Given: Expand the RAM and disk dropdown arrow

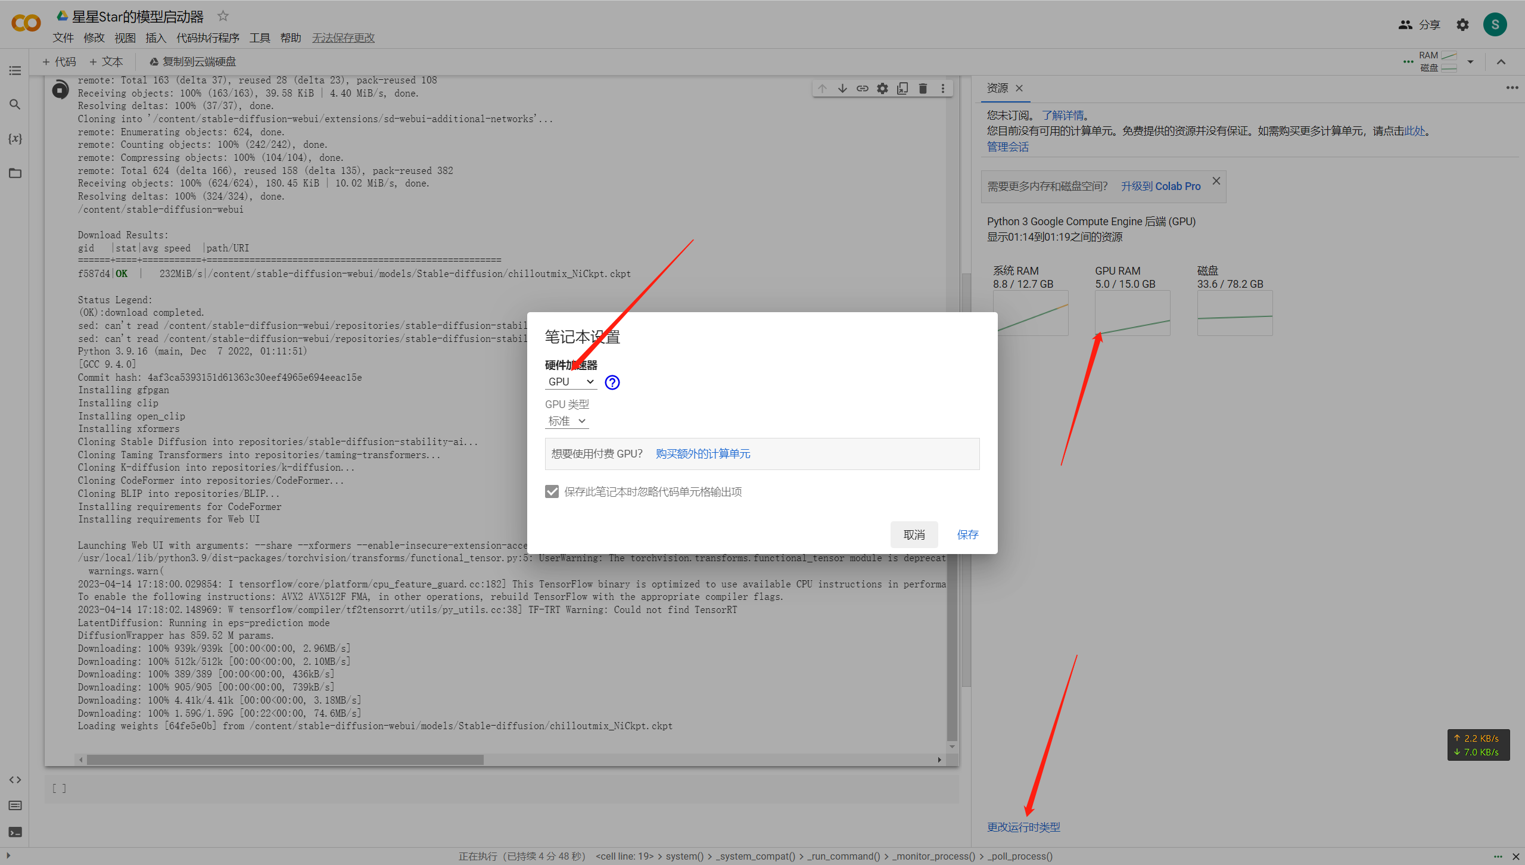Looking at the screenshot, I should [x=1470, y=62].
